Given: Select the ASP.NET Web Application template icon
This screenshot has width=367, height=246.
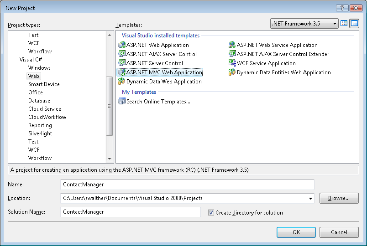Looking at the screenshot, I should [x=121, y=45].
